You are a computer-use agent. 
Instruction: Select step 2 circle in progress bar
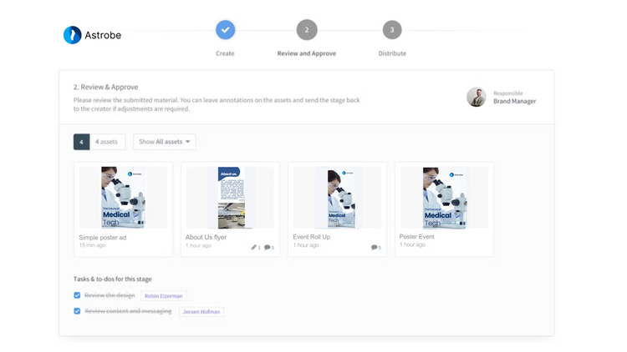click(x=307, y=30)
